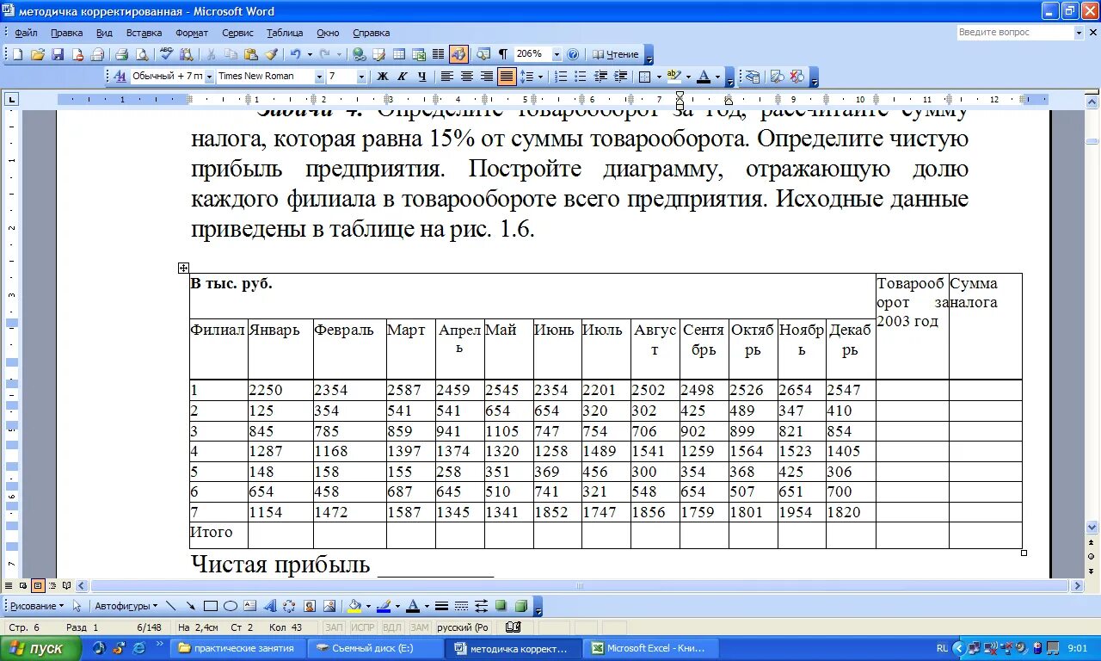This screenshot has height=661, width=1101.
Task: Select the Format Painter brush
Action: click(x=271, y=54)
